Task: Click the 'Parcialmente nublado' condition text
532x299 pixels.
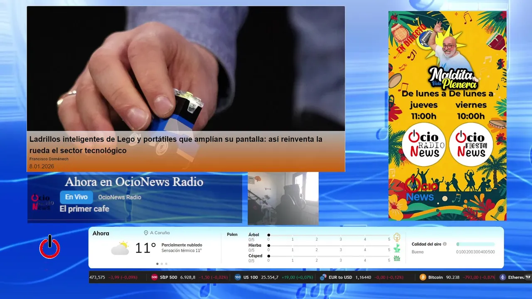Action: click(x=182, y=245)
